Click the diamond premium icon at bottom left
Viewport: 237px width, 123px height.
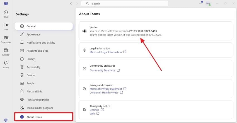point(6,120)
